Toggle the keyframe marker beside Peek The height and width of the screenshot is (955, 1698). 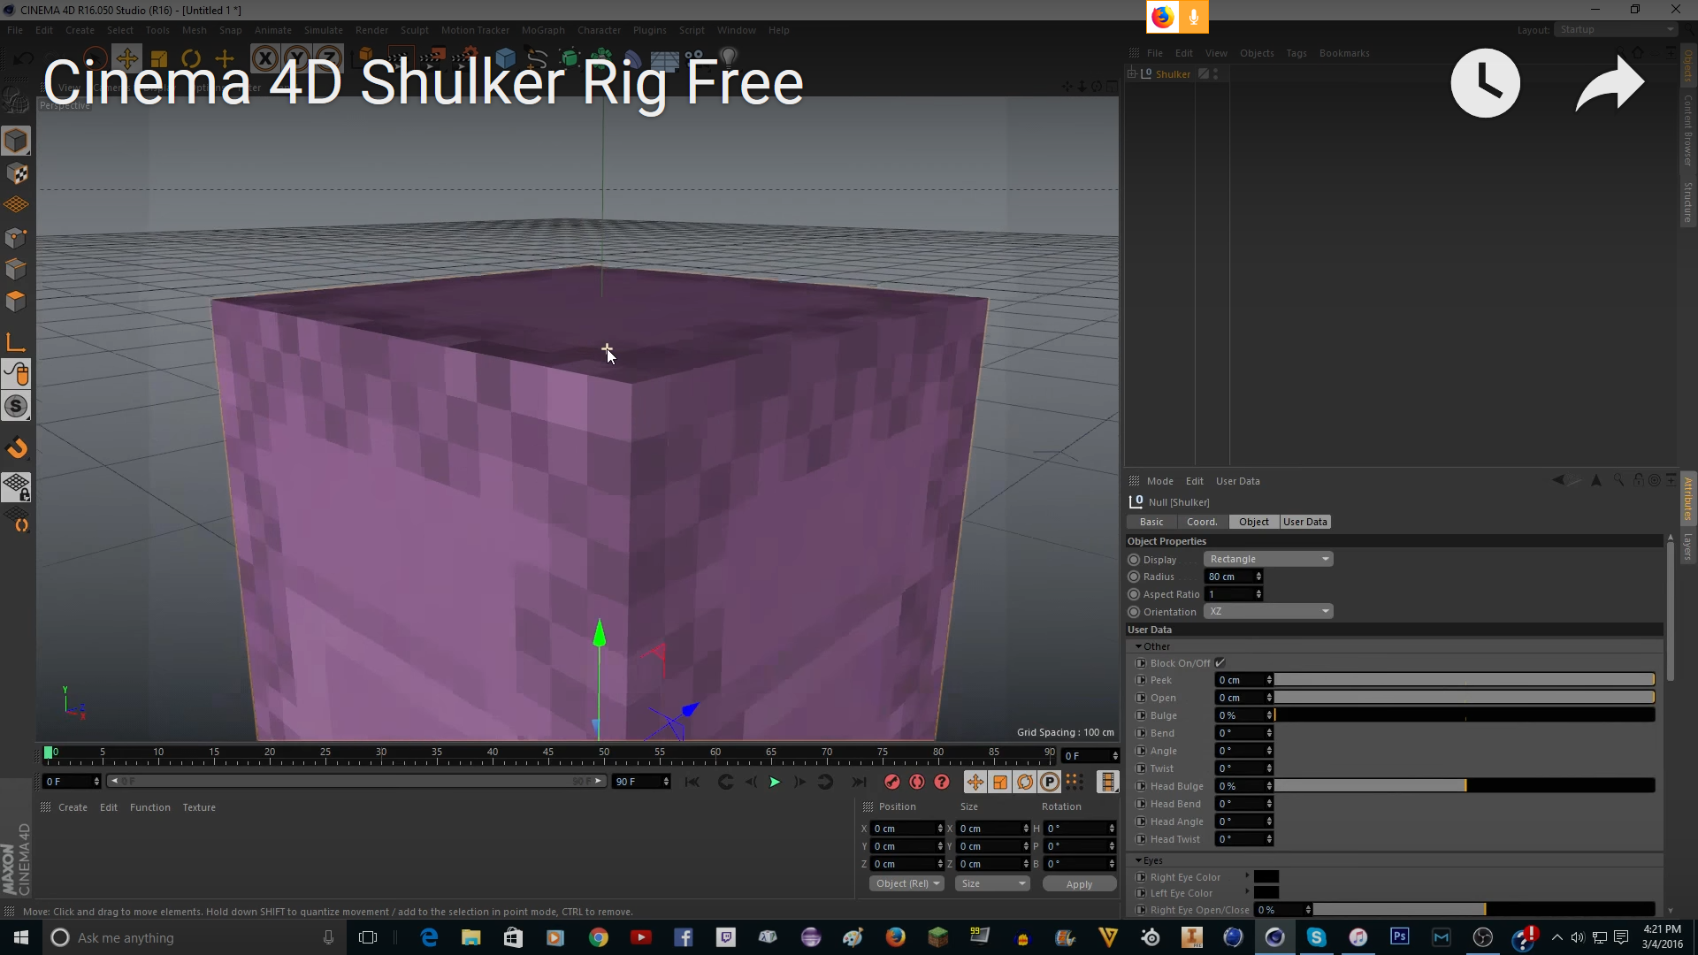(x=1141, y=680)
